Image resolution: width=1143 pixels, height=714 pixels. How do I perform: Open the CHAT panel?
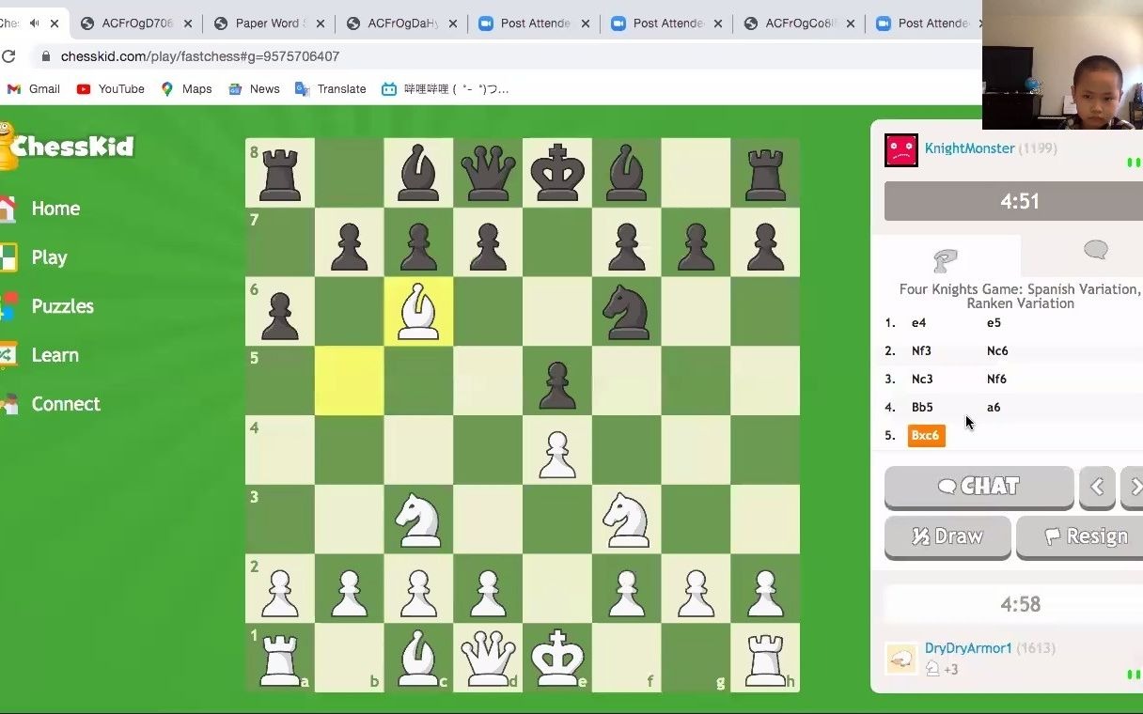(x=979, y=487)
